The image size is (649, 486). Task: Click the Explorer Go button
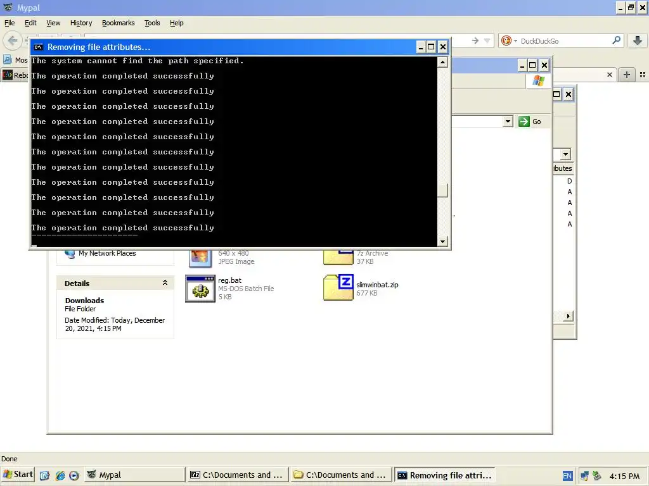530,121
